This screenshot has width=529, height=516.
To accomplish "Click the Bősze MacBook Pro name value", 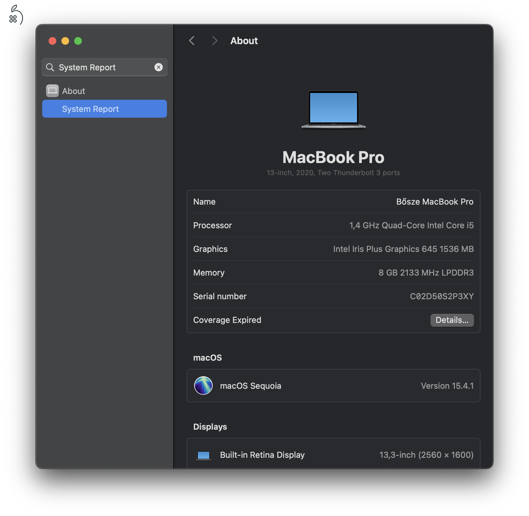I will click(435, 202).
